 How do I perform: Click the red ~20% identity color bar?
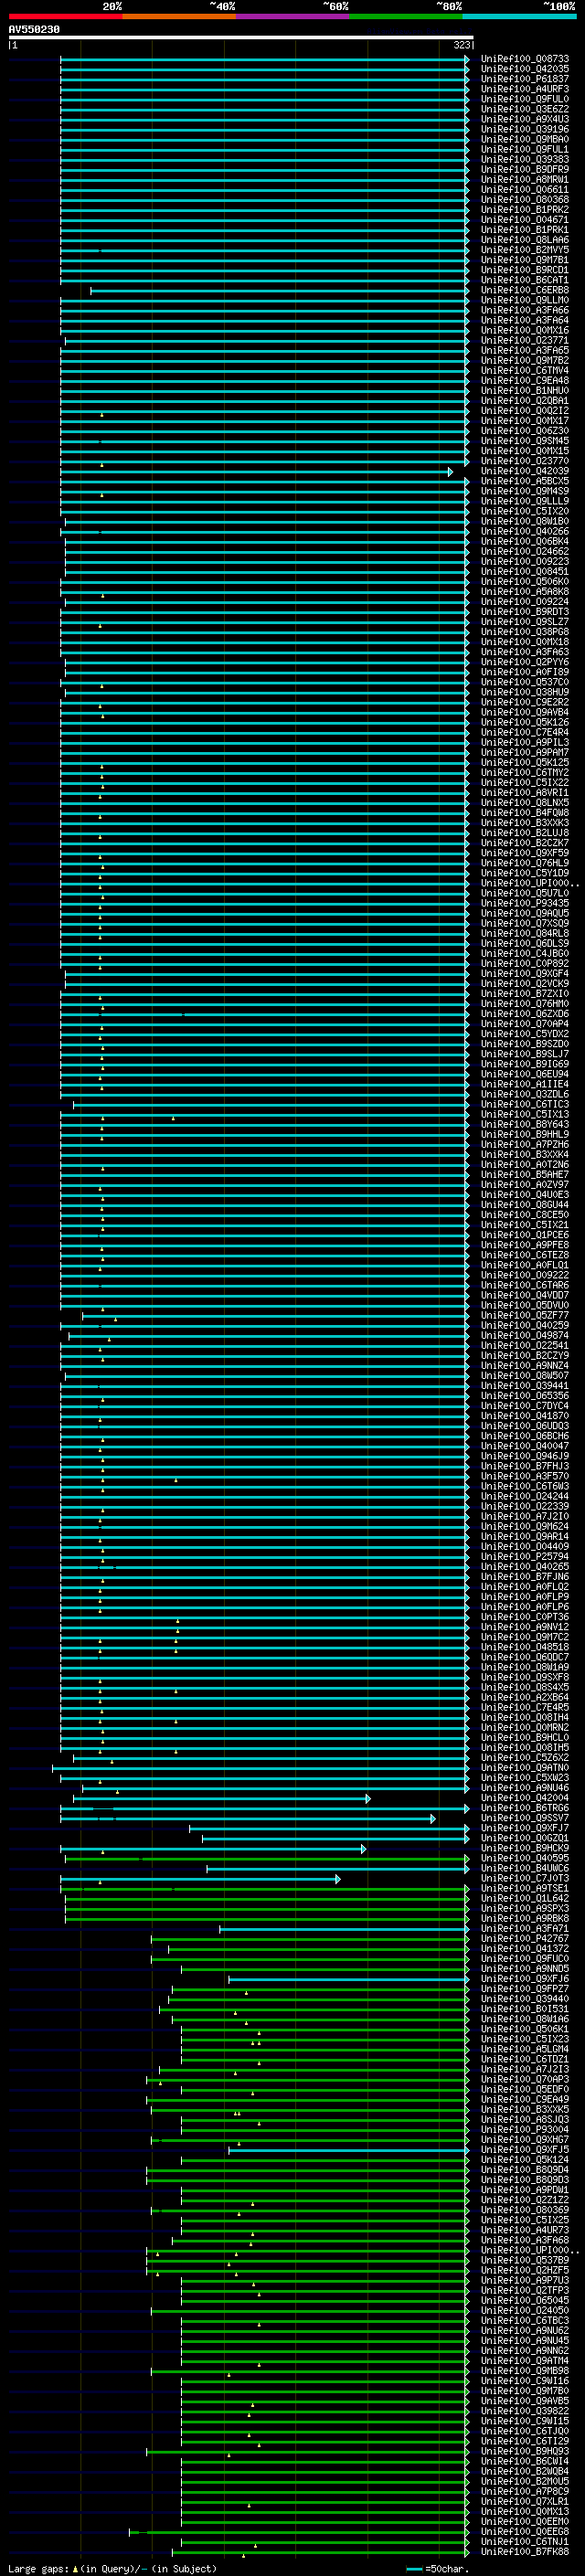[65, 16]
